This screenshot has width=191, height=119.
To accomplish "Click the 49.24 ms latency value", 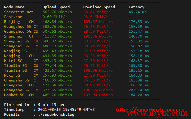I will pyautogui.click(x=137, y=12).
